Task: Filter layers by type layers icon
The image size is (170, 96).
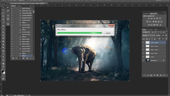Action: (x=158, y=32)
